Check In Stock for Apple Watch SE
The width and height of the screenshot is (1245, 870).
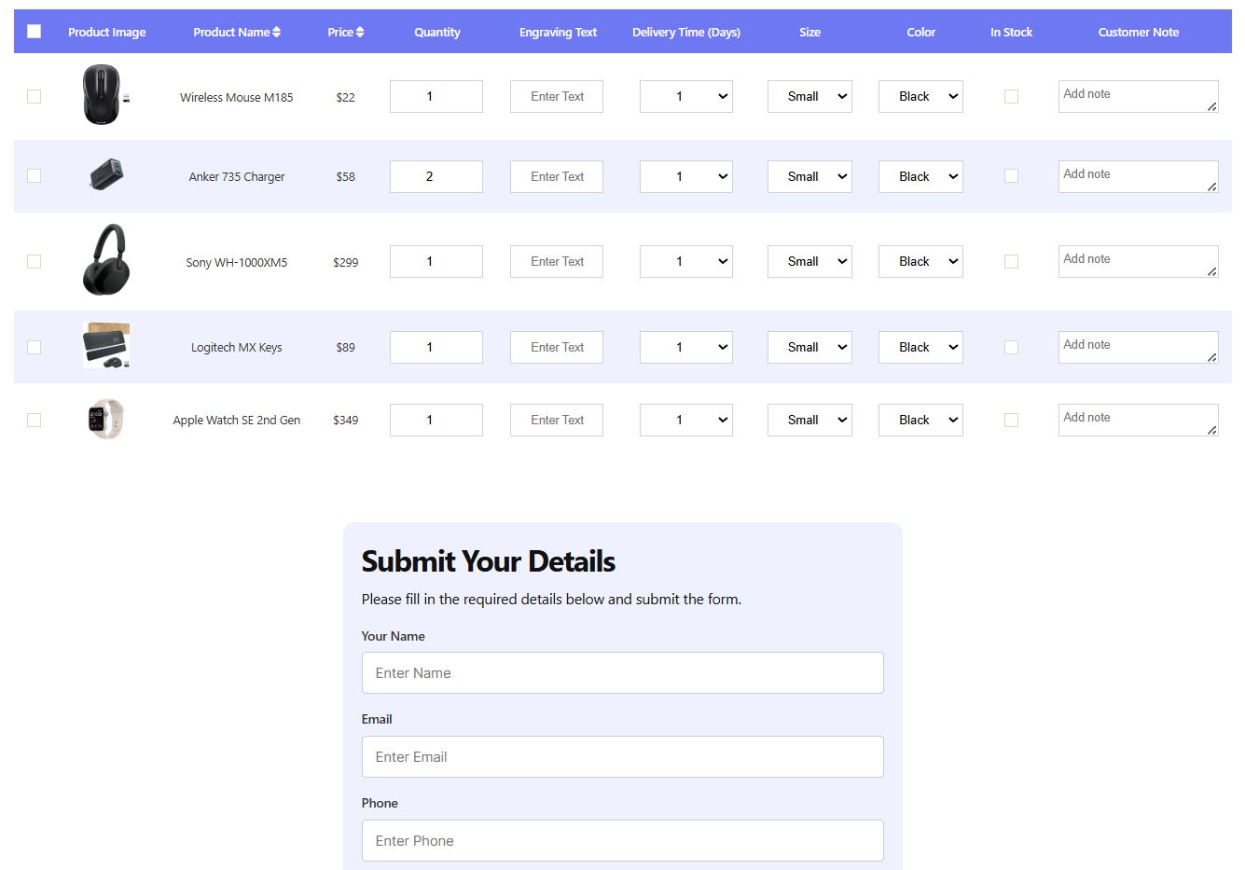1011,420
